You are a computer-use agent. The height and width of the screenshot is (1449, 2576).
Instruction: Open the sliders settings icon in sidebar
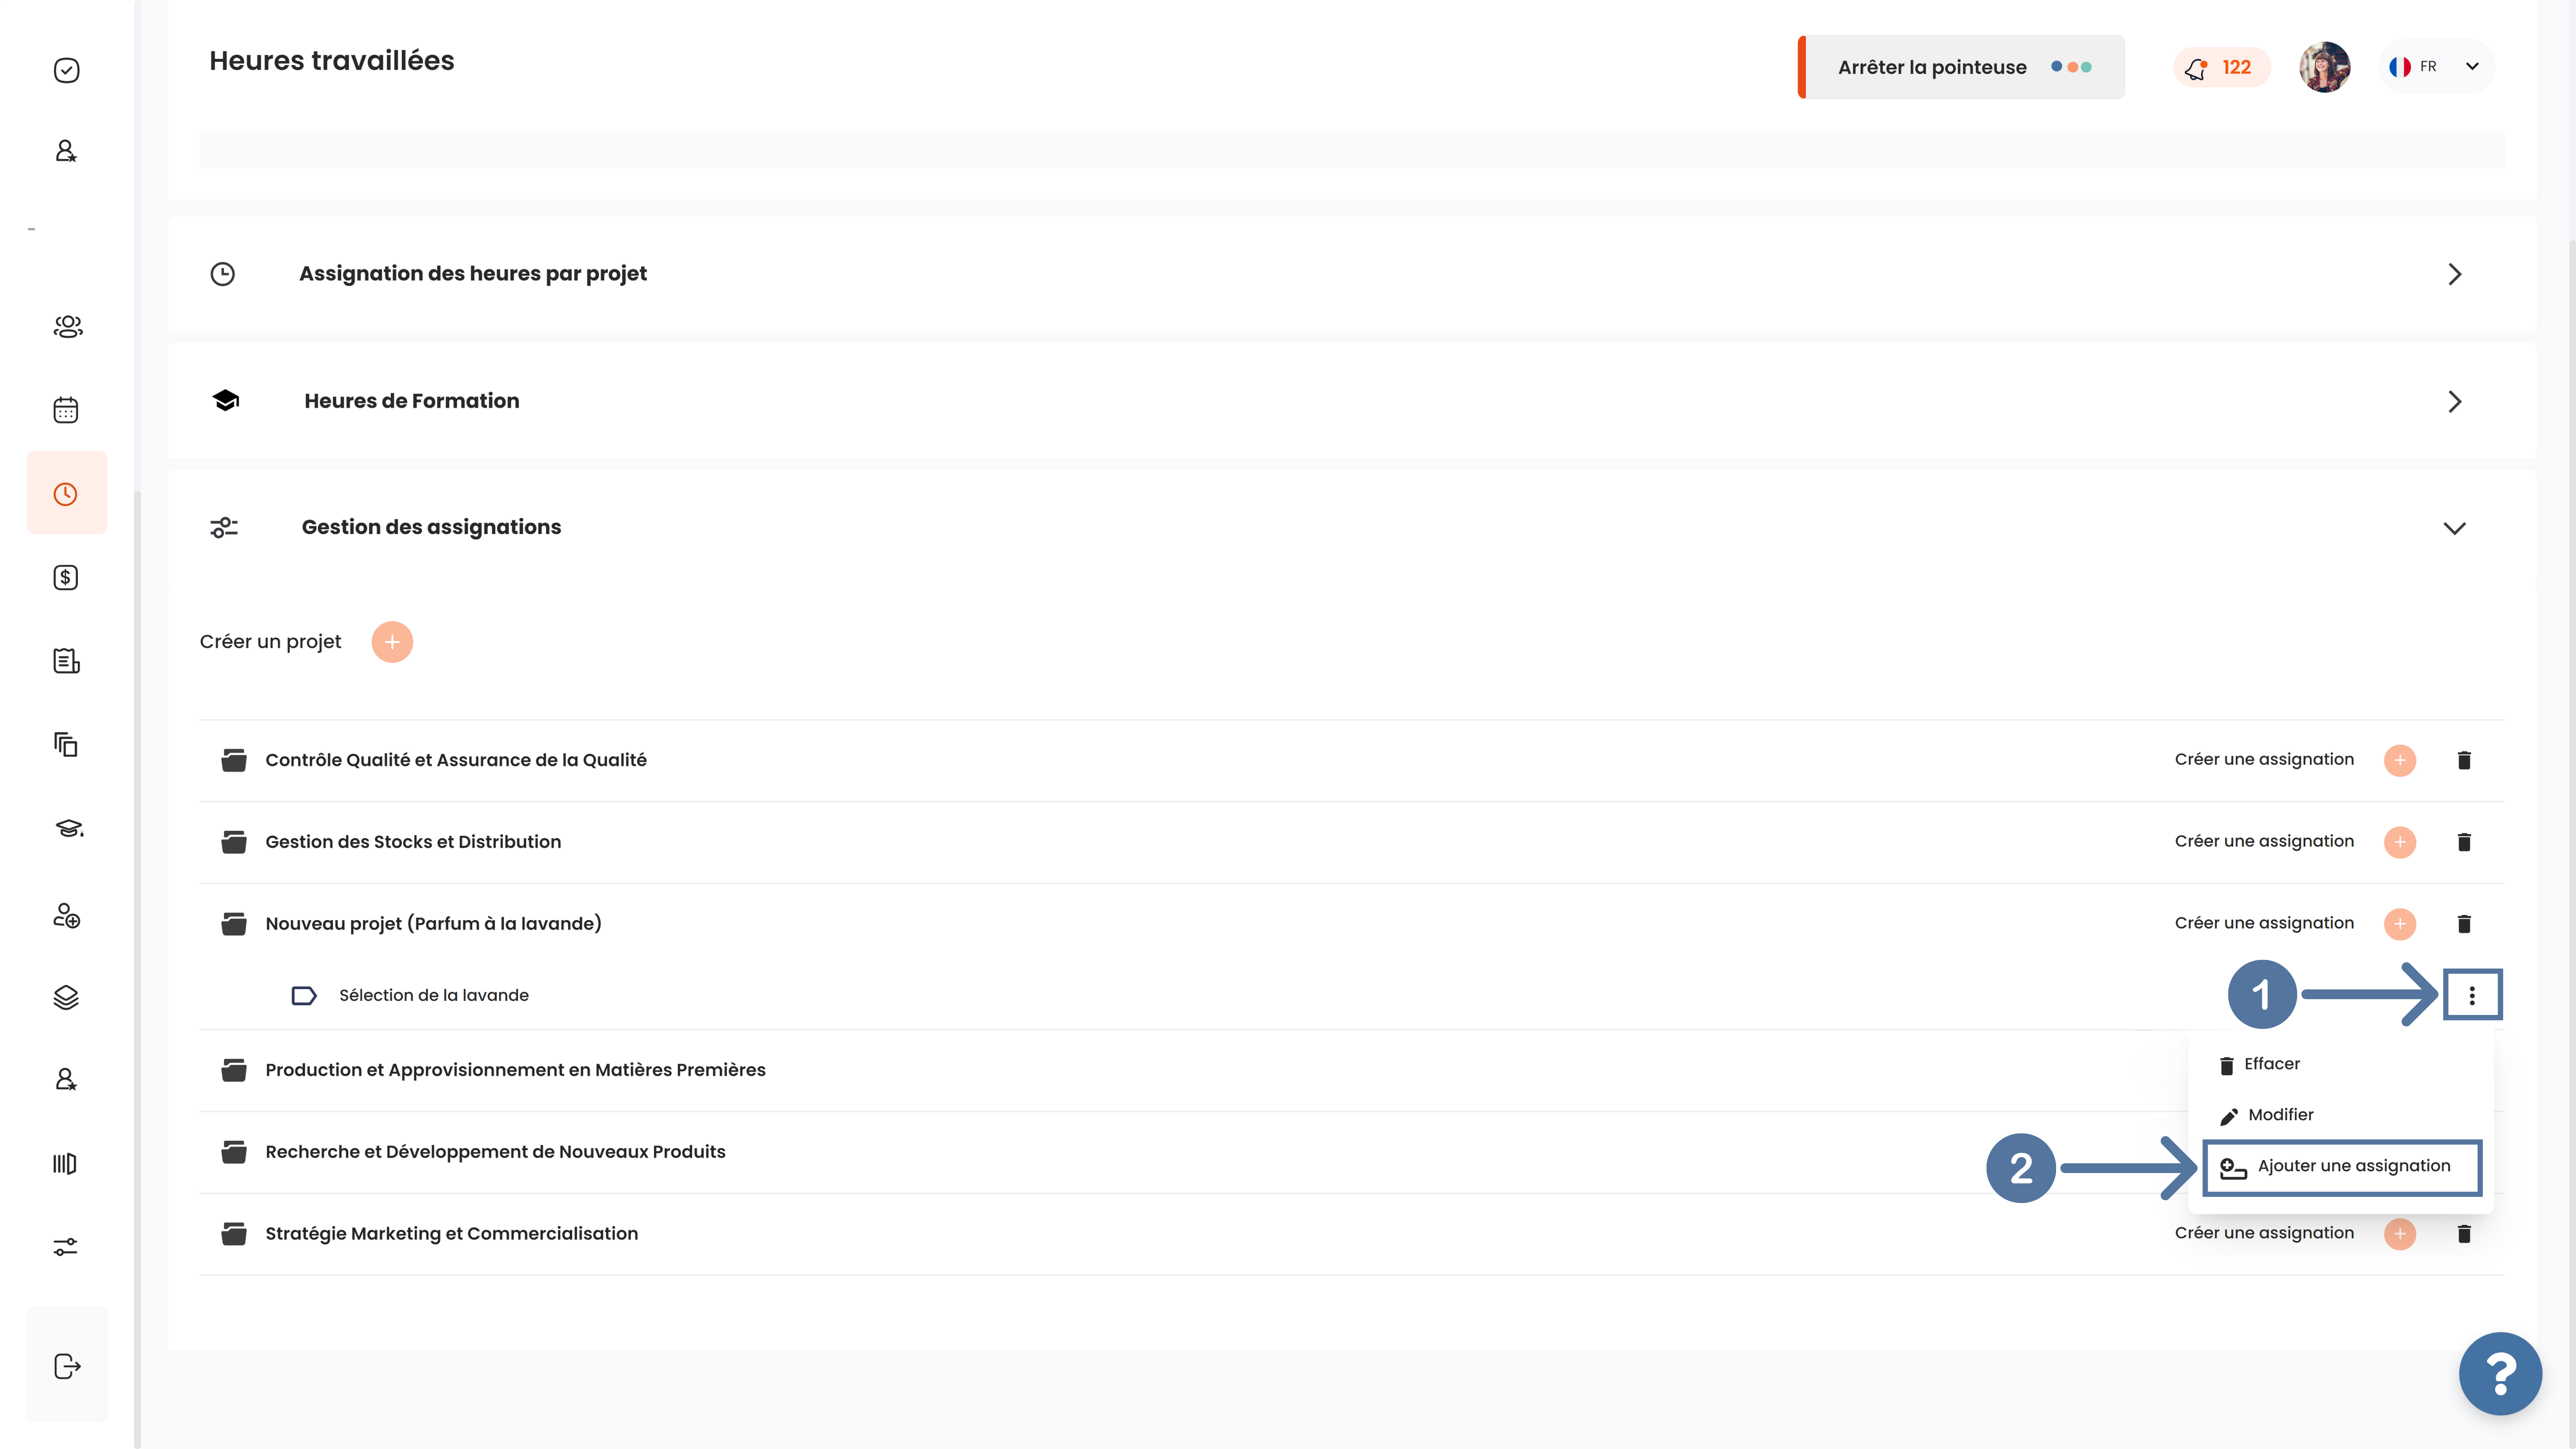click(x=66, y=1247)
